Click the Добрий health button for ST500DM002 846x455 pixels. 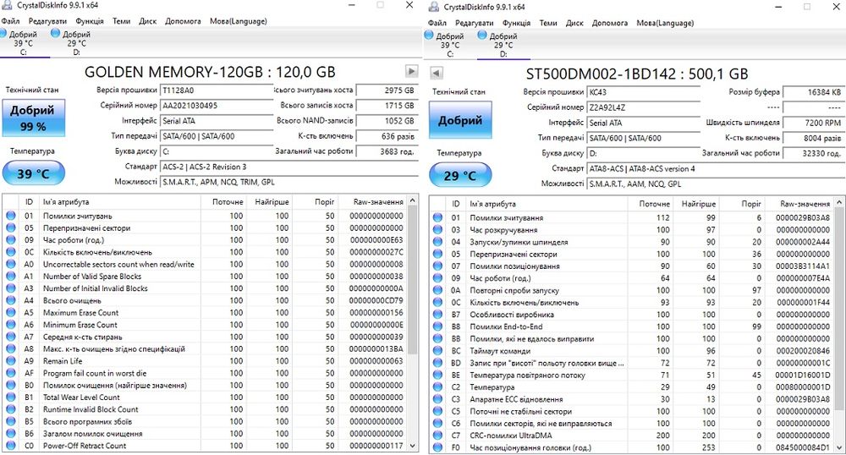point(460,120)
